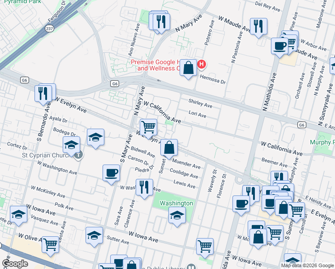
Task: Click the Hermosa Dr street label
Action: pos(213,79)
